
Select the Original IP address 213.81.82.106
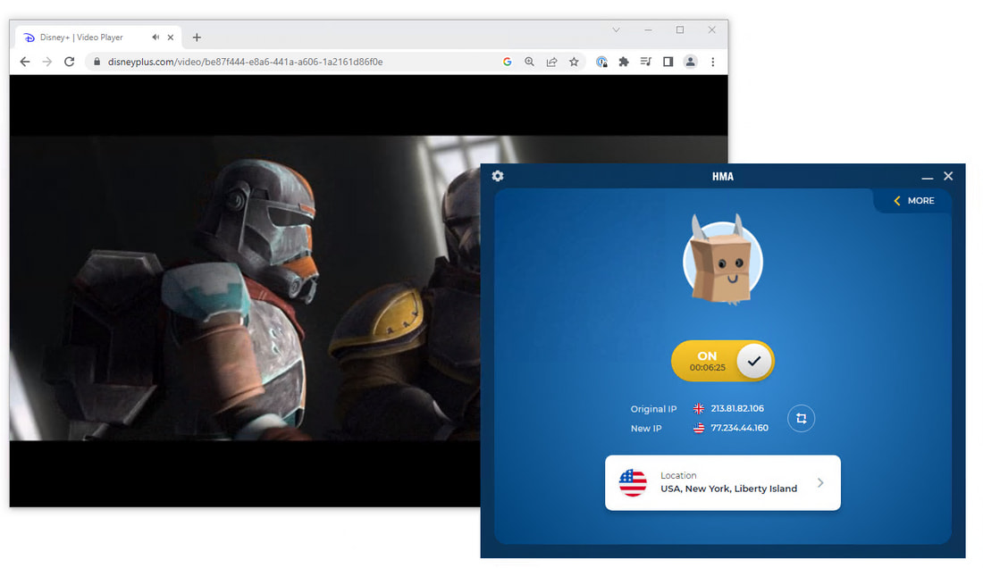click(x=737, y=408)
